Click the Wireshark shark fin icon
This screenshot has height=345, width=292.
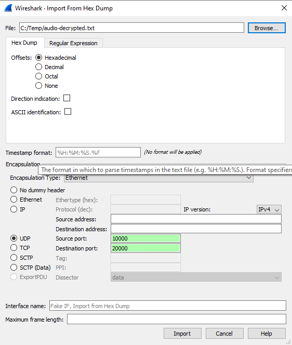point(8,8)
